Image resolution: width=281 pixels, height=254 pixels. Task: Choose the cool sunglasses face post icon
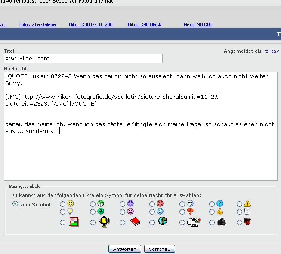[190, 203]
